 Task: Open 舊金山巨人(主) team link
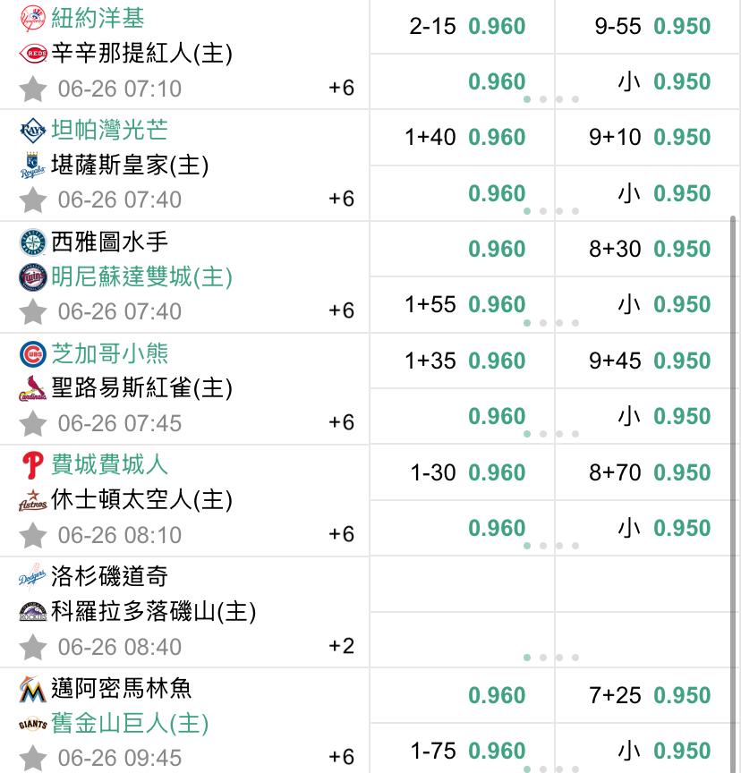click(x=130, y=723)
